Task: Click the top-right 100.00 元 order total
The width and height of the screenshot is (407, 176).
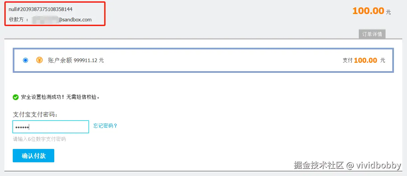Action: [x=371, y=11]
